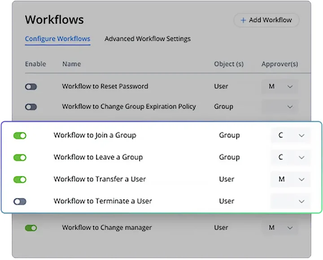
Task: Disable the Change manager workflow toggle
Action: coord(31,228)
